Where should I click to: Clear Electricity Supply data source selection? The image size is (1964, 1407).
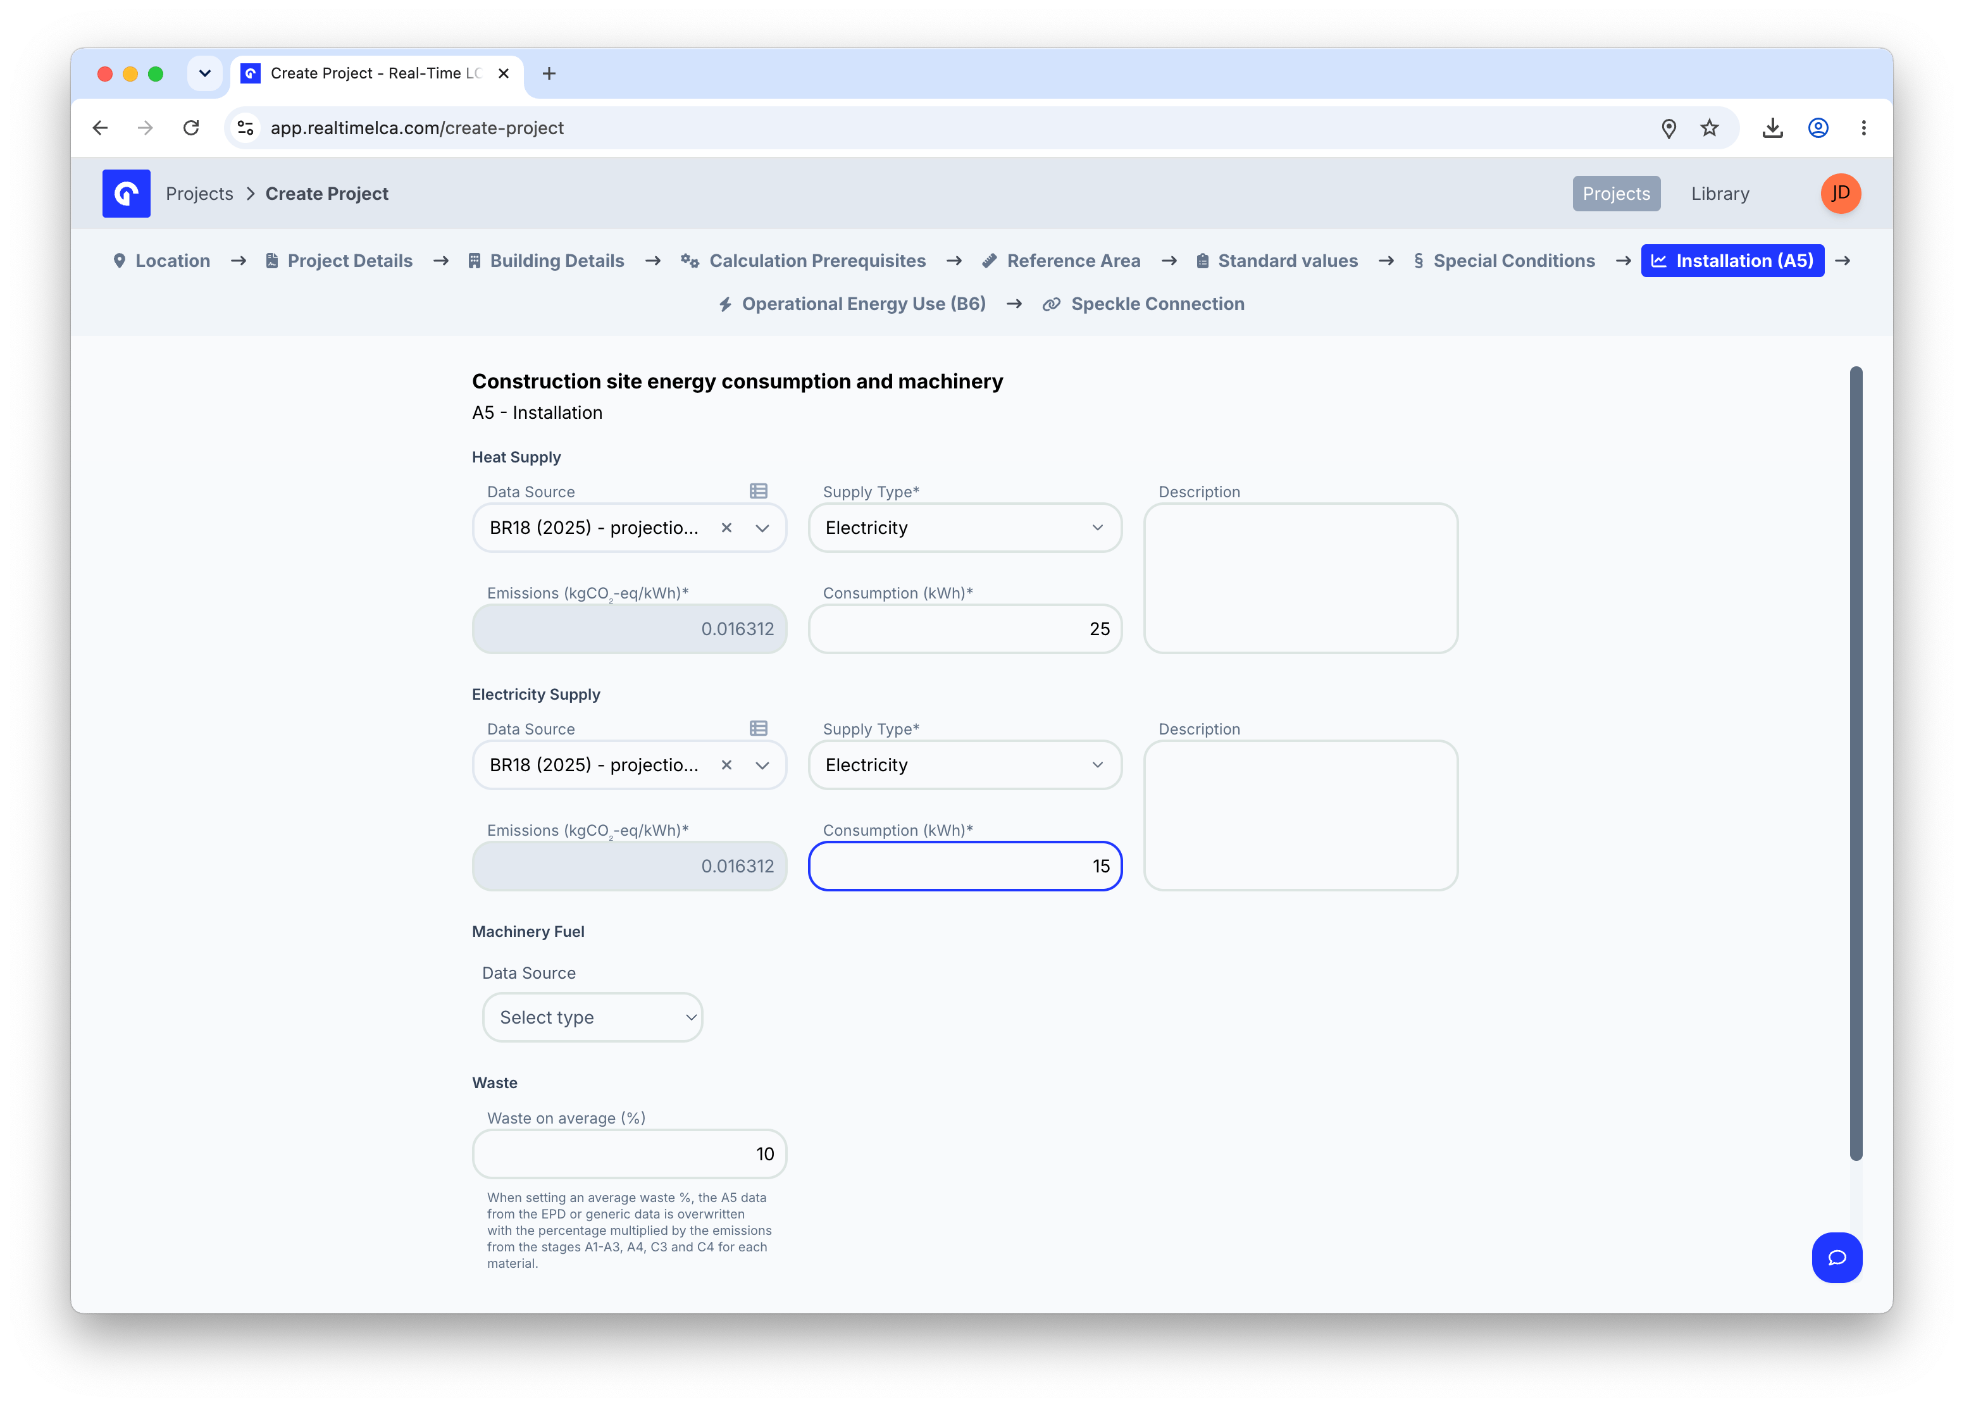726,764
